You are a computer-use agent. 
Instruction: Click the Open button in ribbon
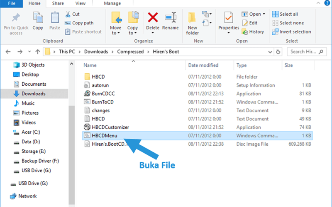coord(251,14)
